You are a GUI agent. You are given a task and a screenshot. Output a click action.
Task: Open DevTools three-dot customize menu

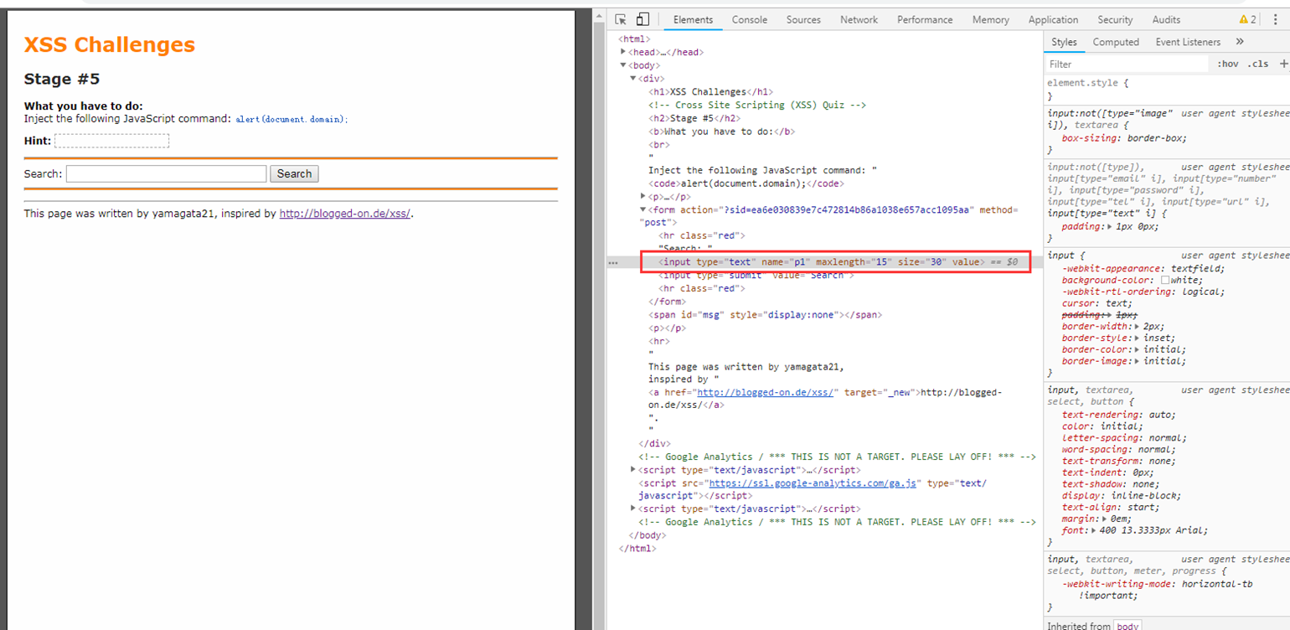tap(1275, 19)
